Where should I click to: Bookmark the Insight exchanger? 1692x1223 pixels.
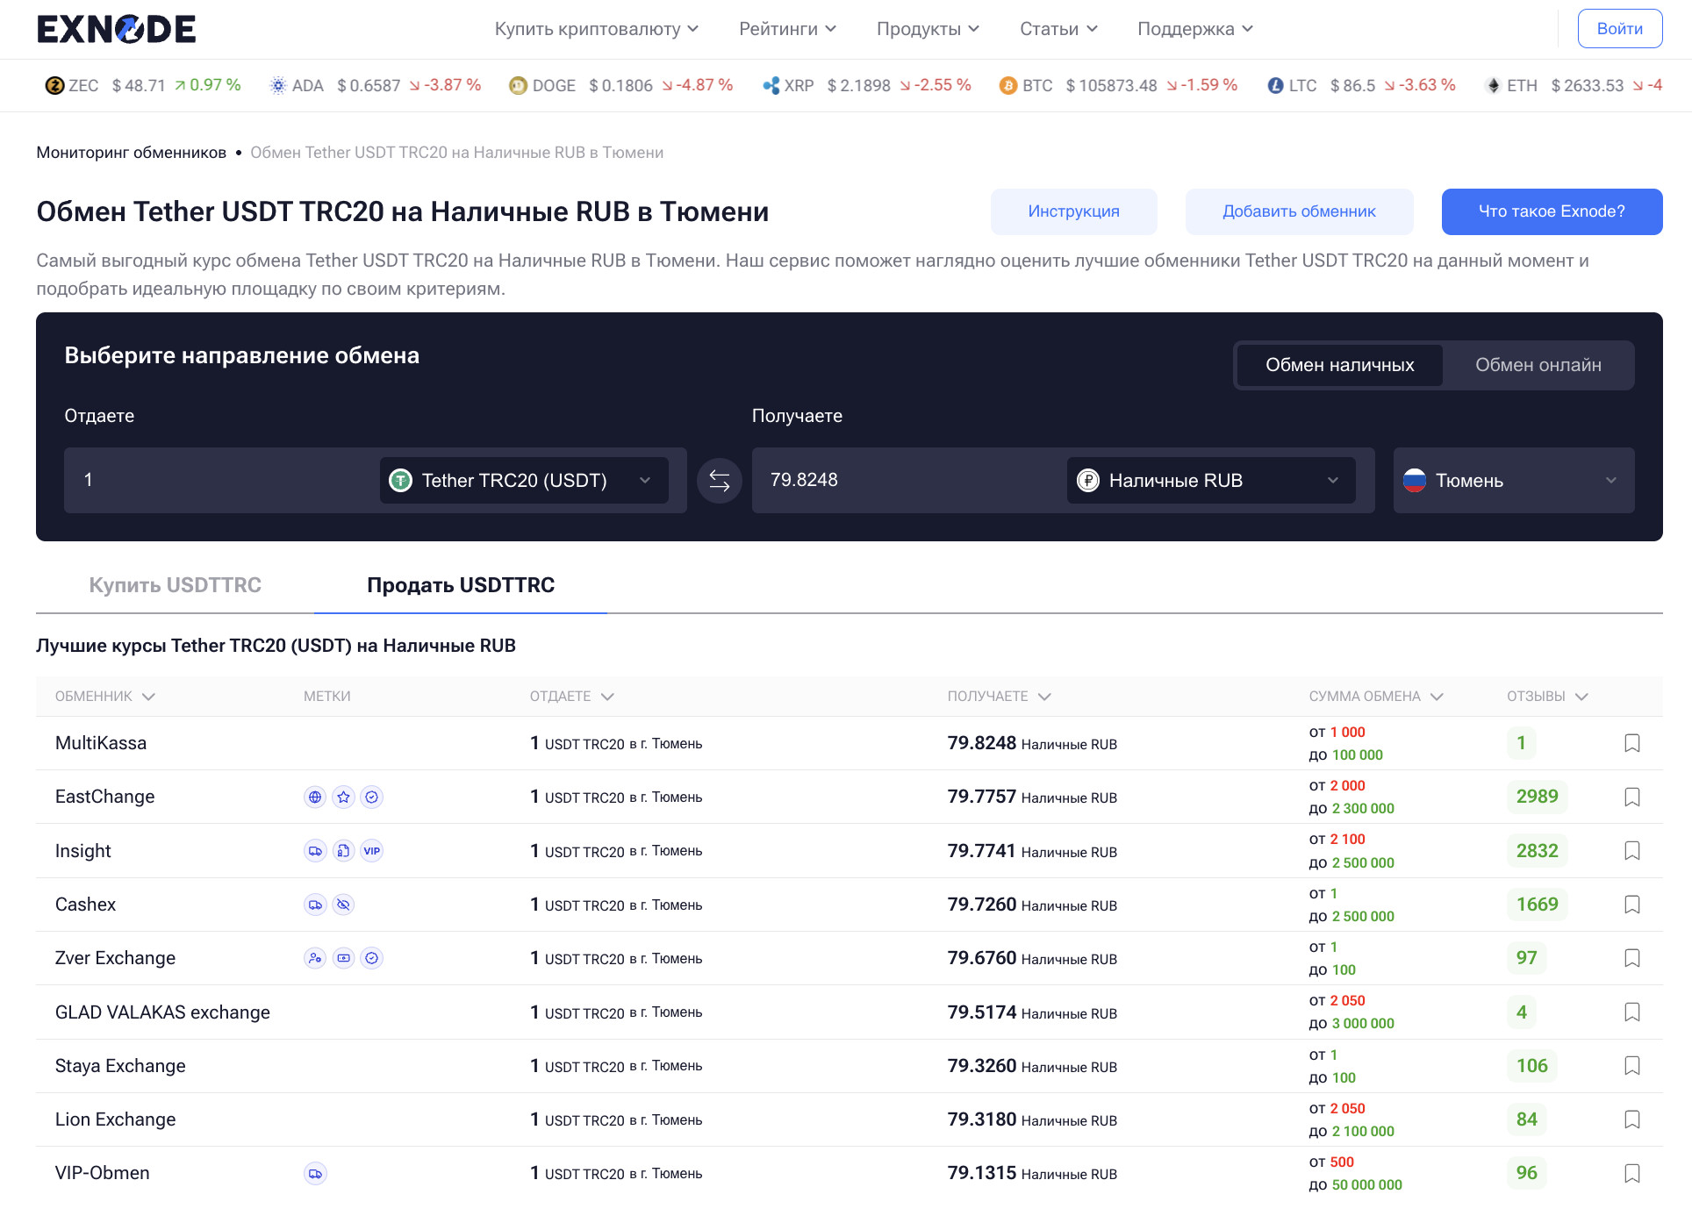point(1631,851)
